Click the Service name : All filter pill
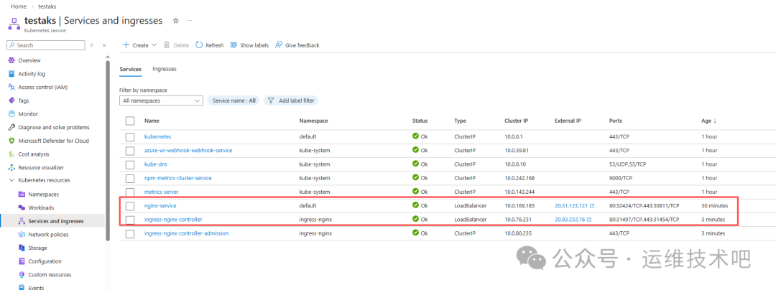776x290 pixels. 233,100
